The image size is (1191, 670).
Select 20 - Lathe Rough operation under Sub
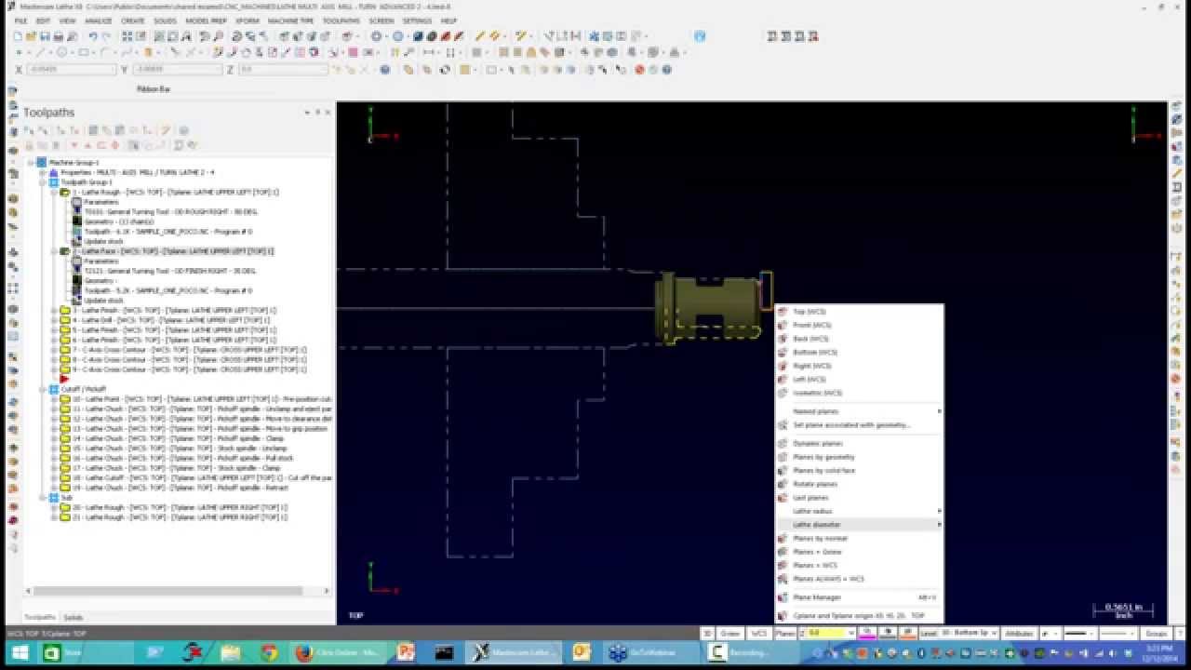point(180,507)
